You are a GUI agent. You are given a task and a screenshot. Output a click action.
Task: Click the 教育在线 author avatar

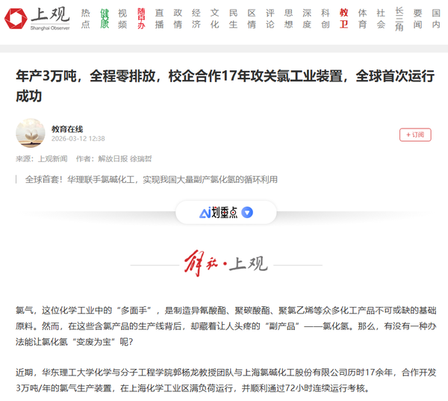coord(31,134)
